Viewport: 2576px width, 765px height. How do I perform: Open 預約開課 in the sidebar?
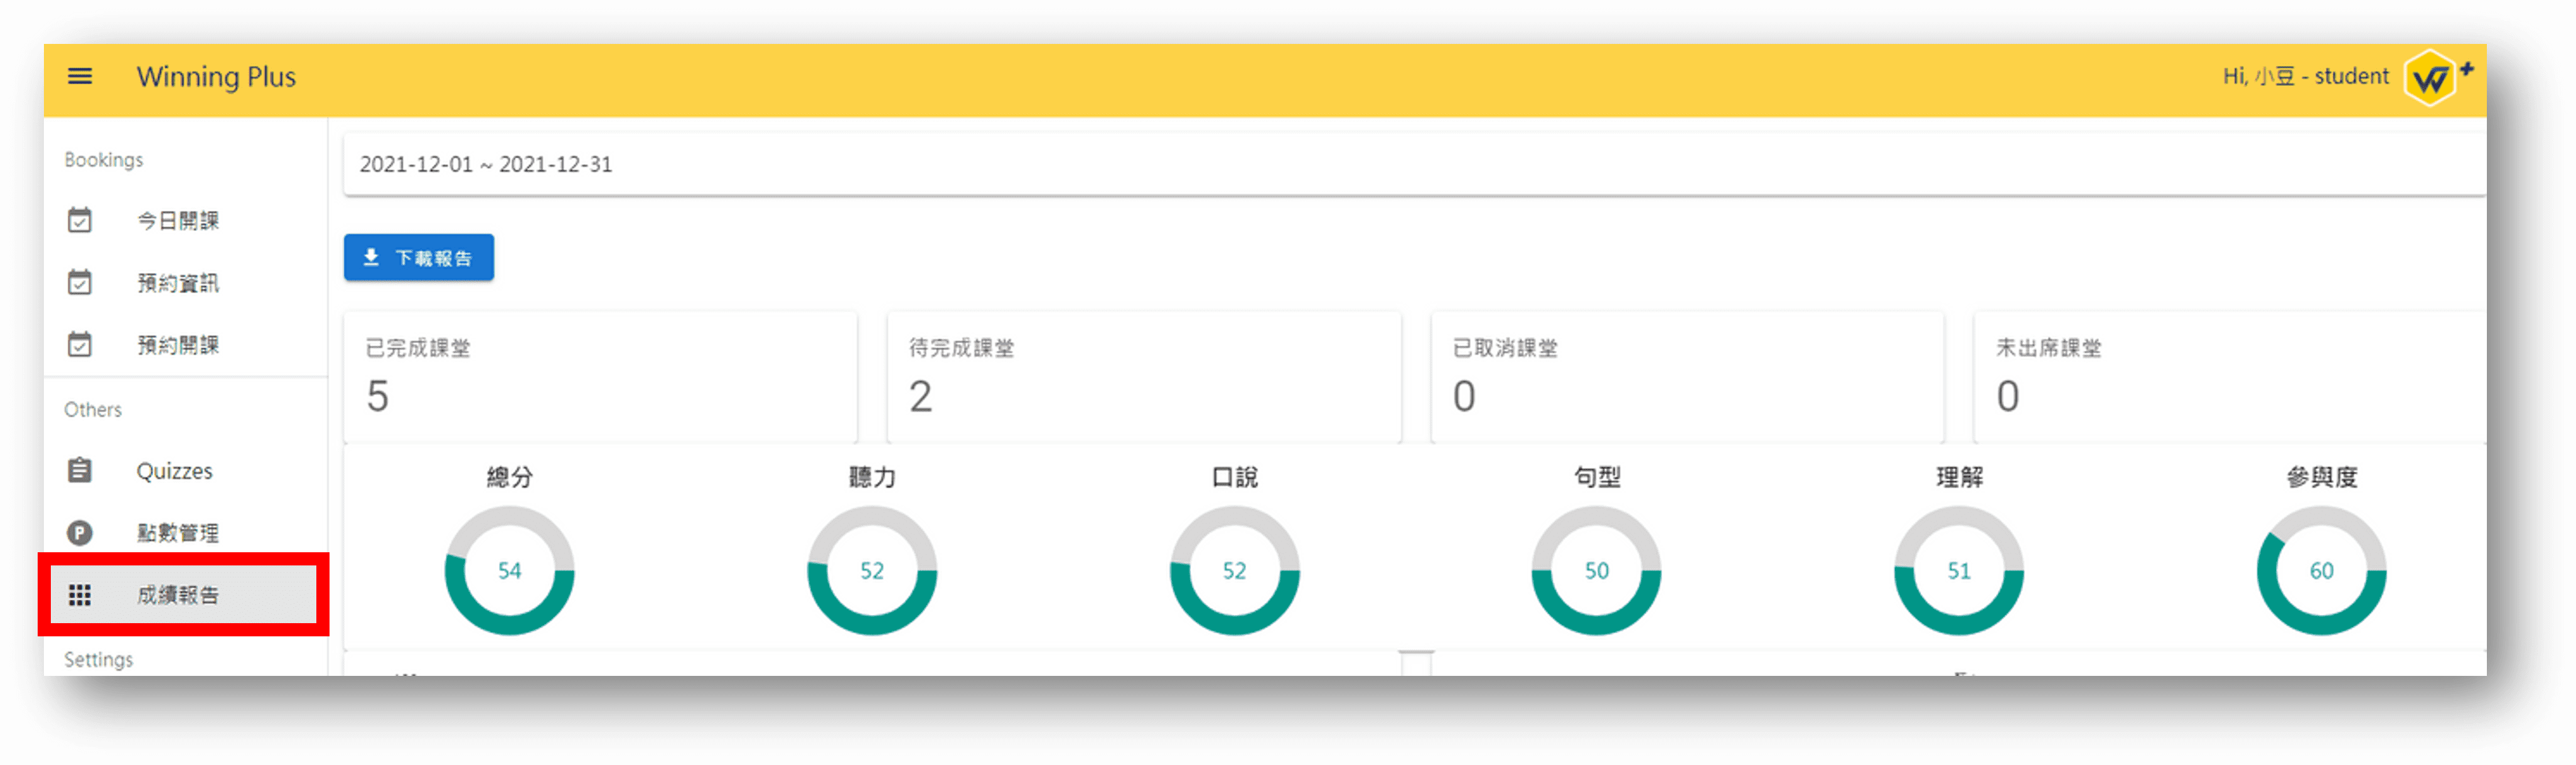pos(185,344)
